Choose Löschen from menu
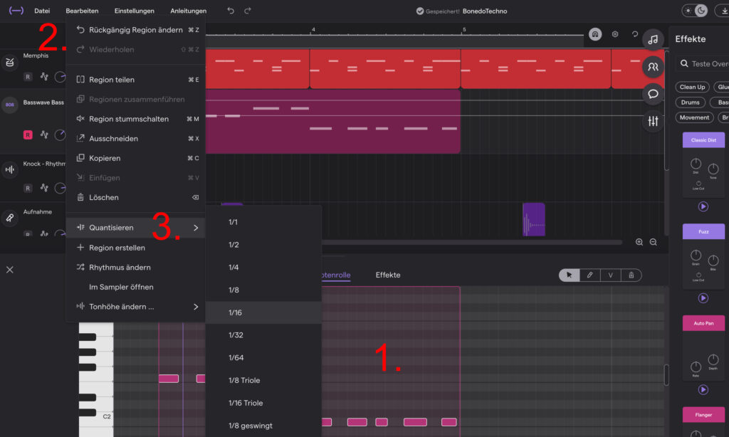 pyautogui.click(x=135, y=198)
